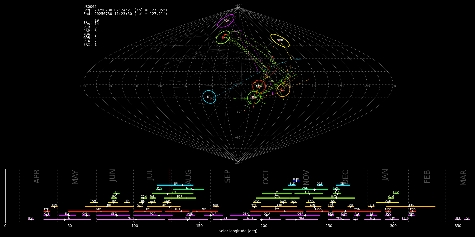Click the JXA shower label in timeline
Screen dimensions: 475x237
pyautogui.click(x=159, y=188)
